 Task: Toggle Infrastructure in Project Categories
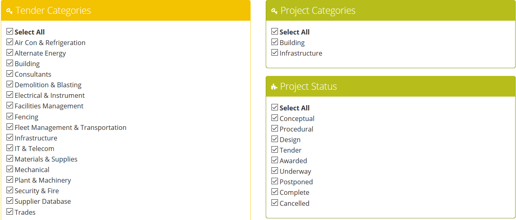pos(275,52)
